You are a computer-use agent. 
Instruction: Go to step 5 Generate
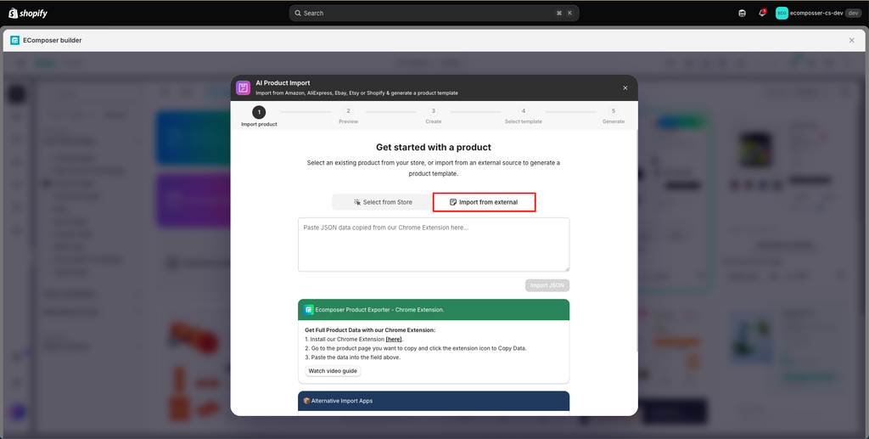pos(614,115)
